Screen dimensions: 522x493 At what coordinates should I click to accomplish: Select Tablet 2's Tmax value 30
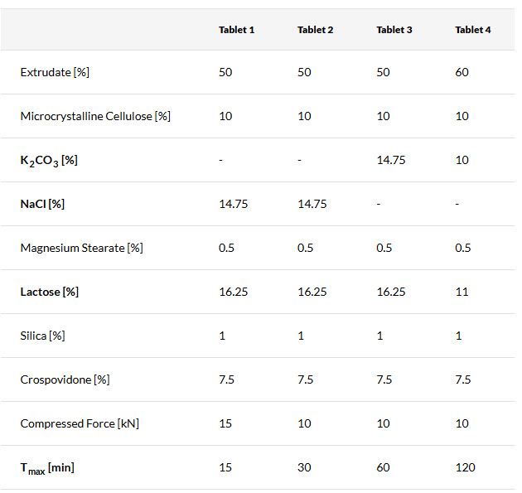point(304,467)
